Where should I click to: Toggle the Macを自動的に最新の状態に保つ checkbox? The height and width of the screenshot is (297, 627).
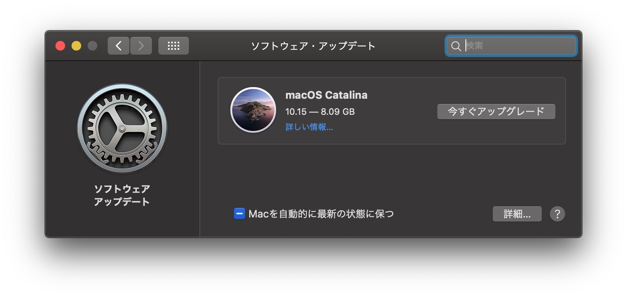(x=240, y=214)
